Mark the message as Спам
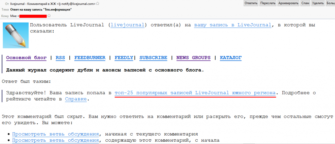Viewport: 335px width, 144px height. coord(305,3)
